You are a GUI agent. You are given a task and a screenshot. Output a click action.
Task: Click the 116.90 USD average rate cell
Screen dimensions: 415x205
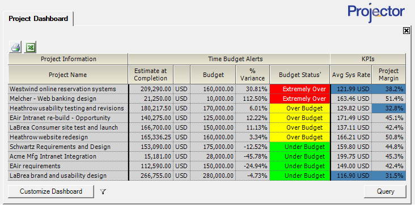point(351,176)
